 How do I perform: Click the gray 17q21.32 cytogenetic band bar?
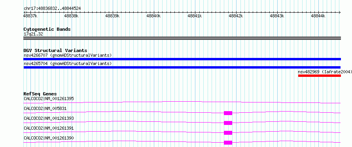(x=182, y=38)
